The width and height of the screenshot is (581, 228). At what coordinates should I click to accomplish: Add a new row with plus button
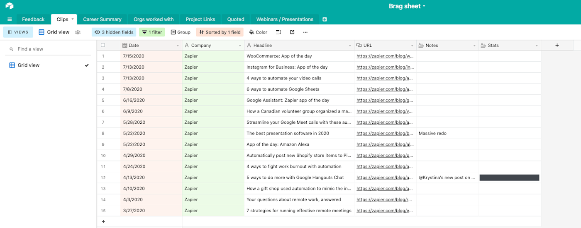(103, 221)
